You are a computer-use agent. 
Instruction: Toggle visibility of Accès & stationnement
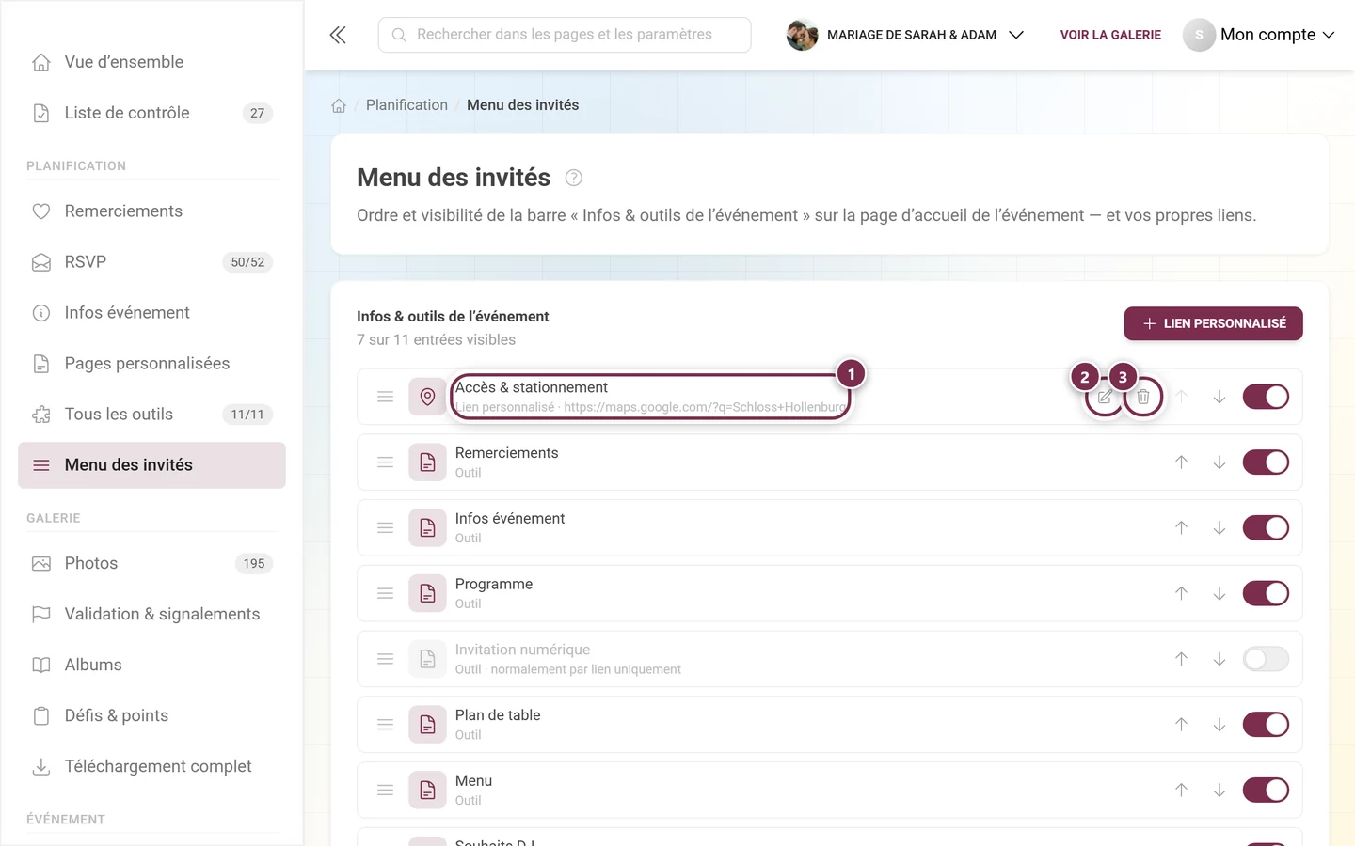coord(1266,397)
